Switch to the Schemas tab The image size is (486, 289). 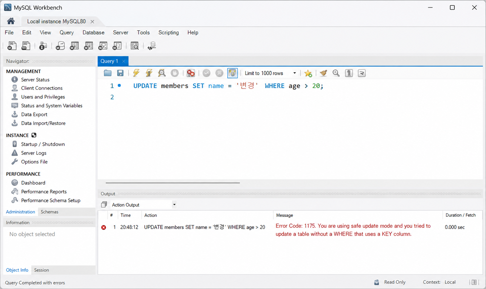pos(50,212)
